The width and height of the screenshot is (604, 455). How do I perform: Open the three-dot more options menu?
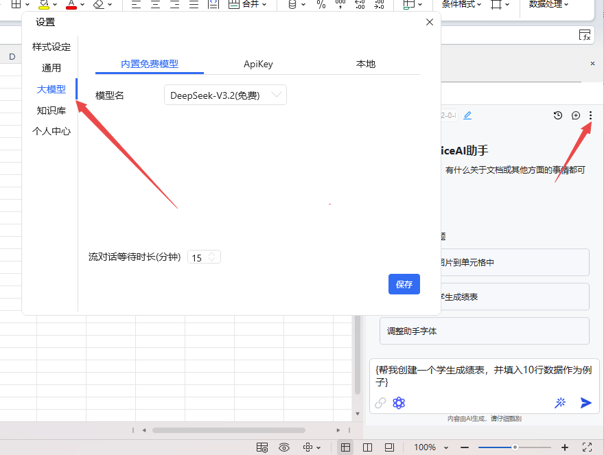click(590, 115)
